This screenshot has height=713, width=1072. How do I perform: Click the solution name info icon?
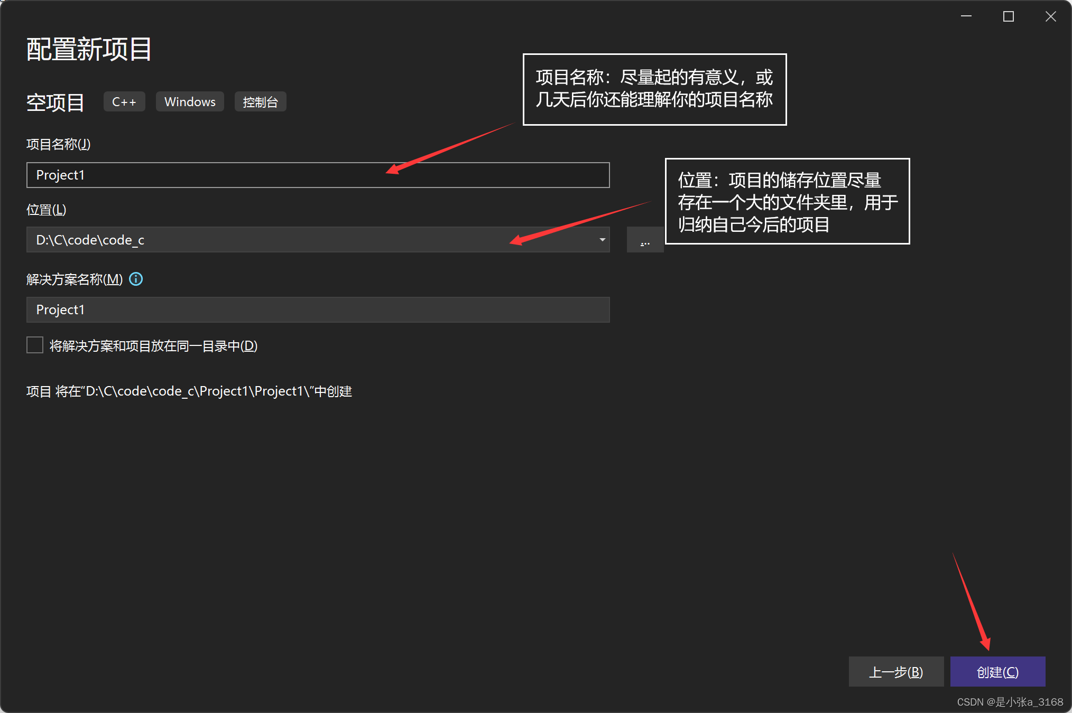point(136,279)
